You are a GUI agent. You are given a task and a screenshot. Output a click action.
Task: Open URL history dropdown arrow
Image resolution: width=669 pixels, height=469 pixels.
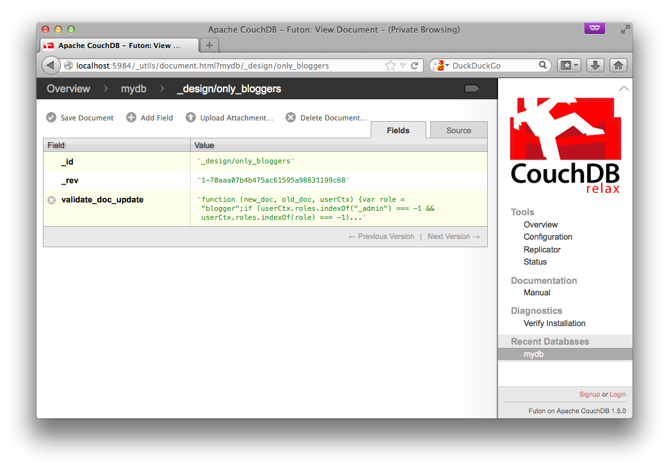(403, 66)
